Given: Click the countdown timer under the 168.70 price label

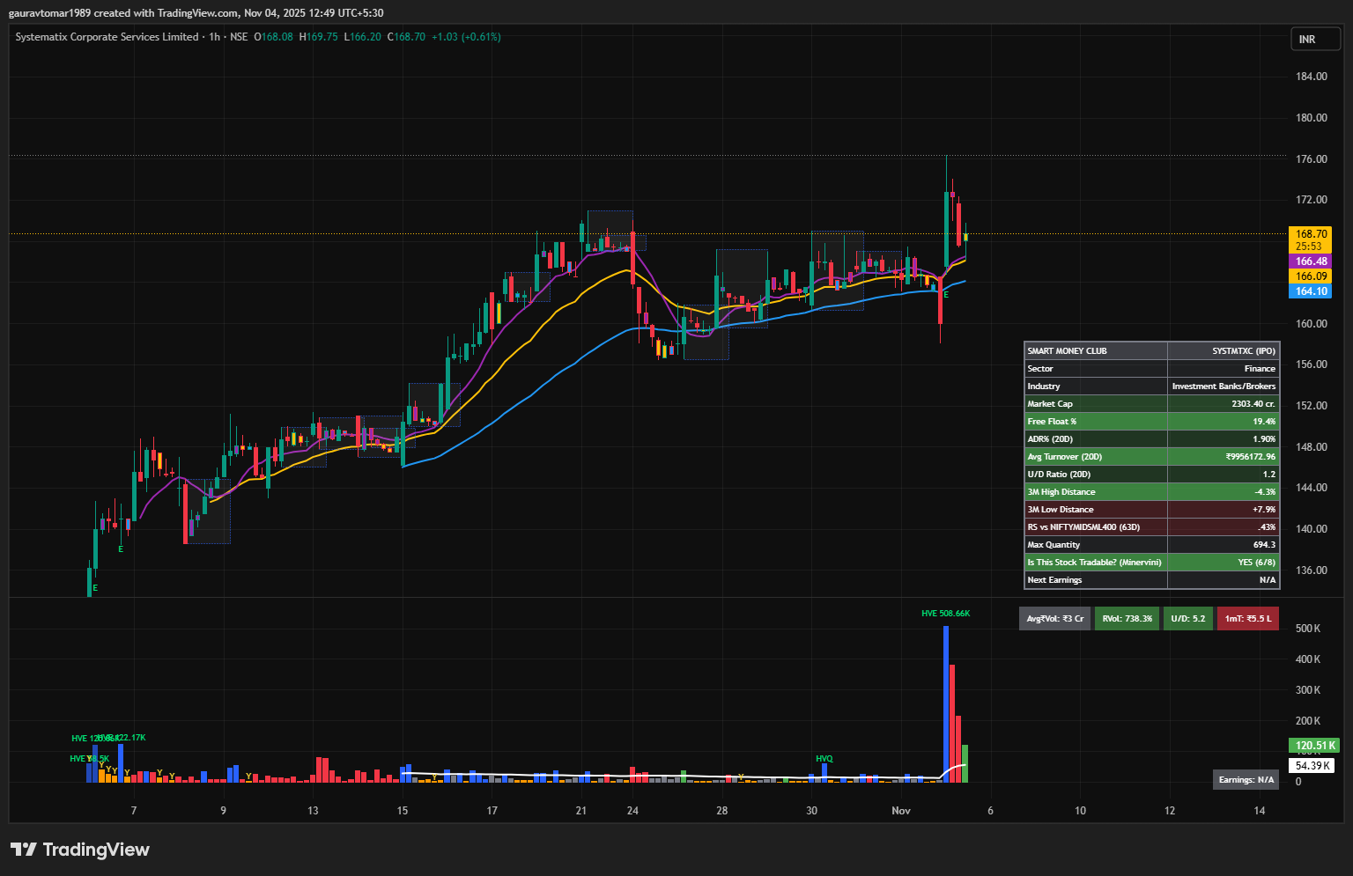Looking at the screenshot, I should 1311,245.
